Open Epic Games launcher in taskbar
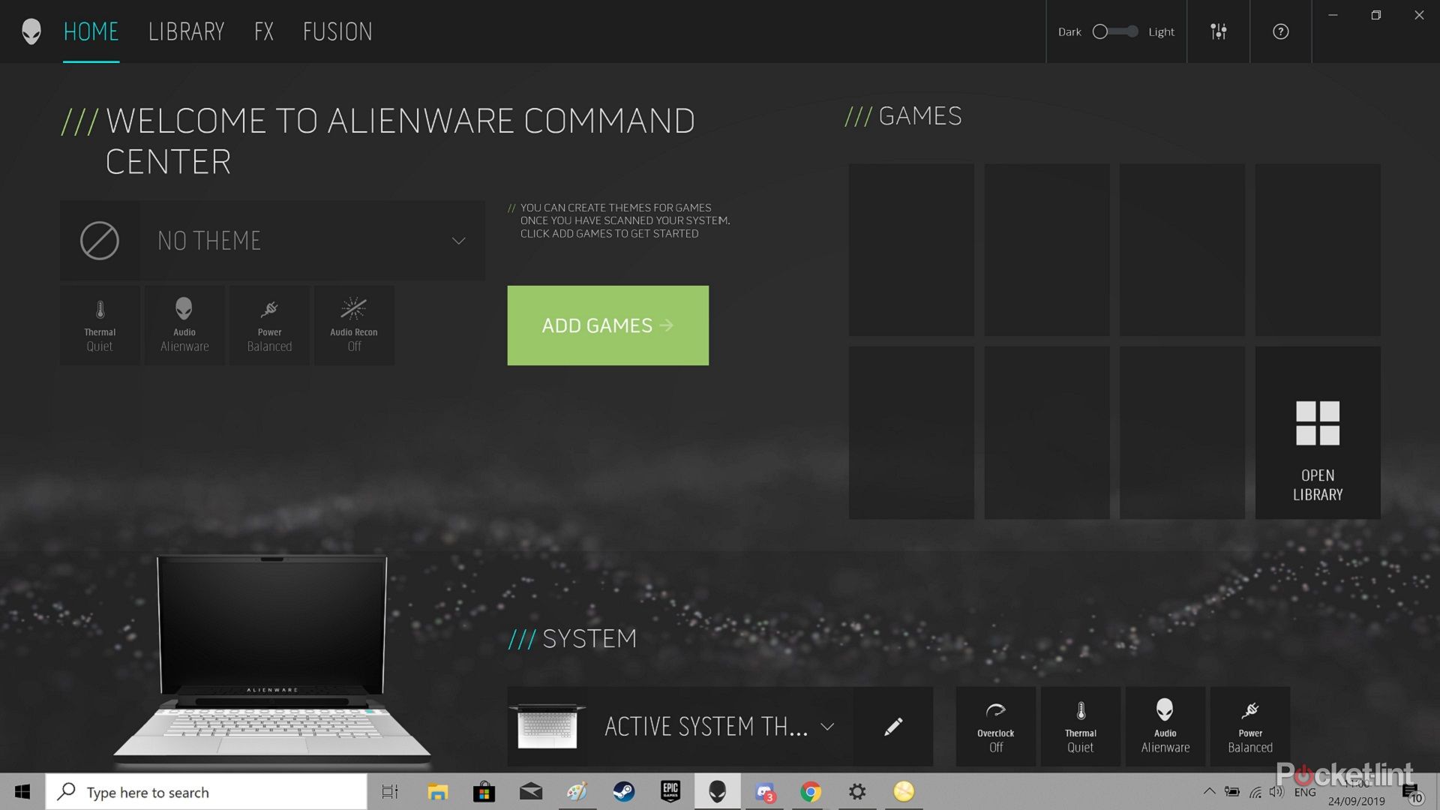 pyautogui.click(x=670, y=792)
